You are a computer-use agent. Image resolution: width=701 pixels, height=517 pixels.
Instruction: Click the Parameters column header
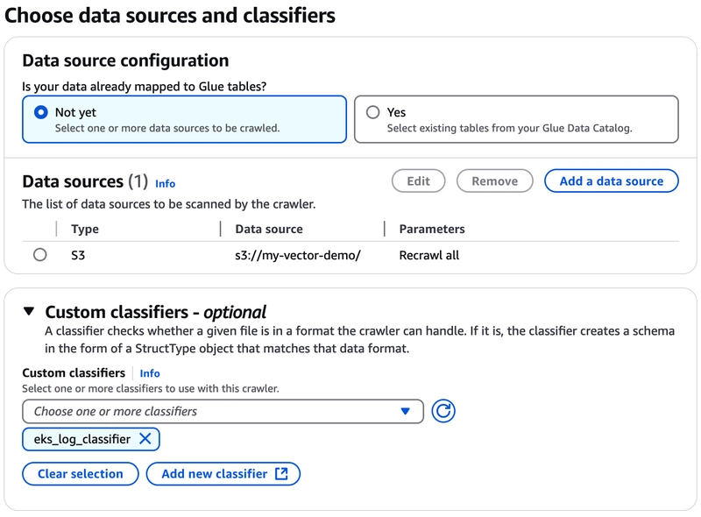click(432, 229)
